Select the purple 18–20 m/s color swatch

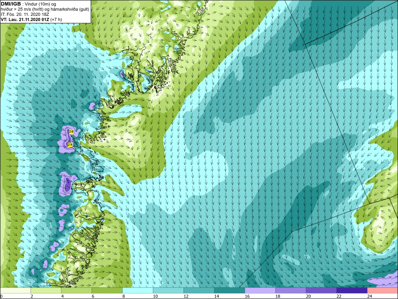coord(291,290)
